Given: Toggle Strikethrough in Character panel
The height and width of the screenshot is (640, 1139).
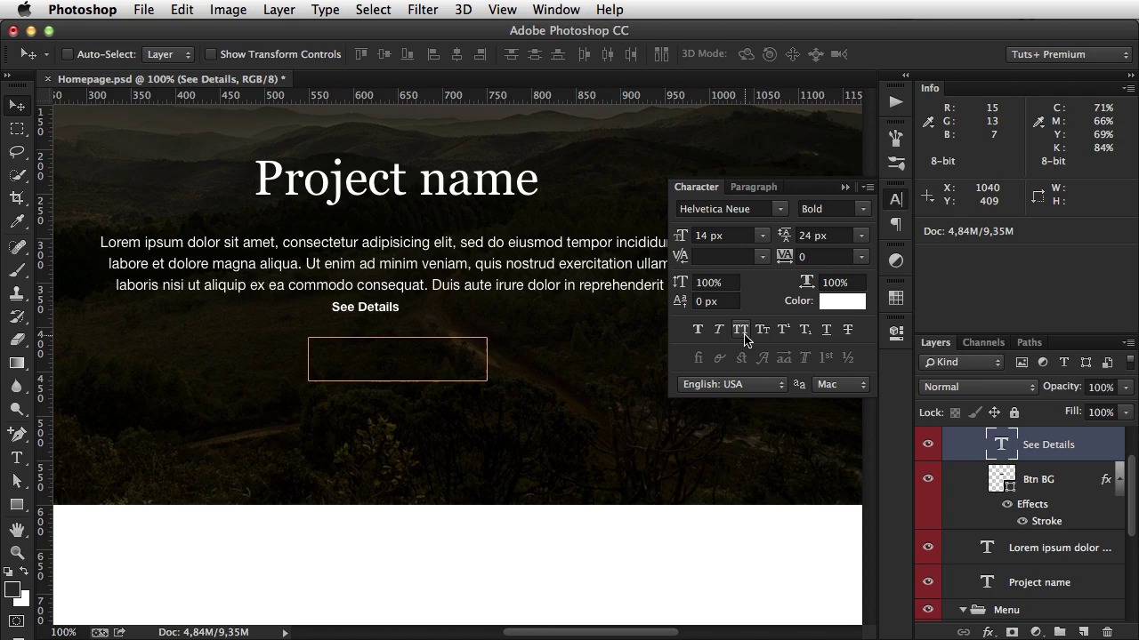Looking at the screenshot, I should [x=848, y=330].
